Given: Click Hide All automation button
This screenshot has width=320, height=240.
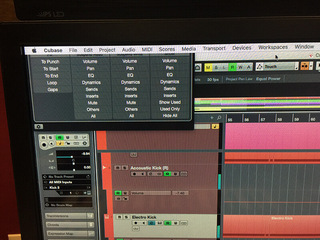Looking at the screenshot, I should coord(170,116).
